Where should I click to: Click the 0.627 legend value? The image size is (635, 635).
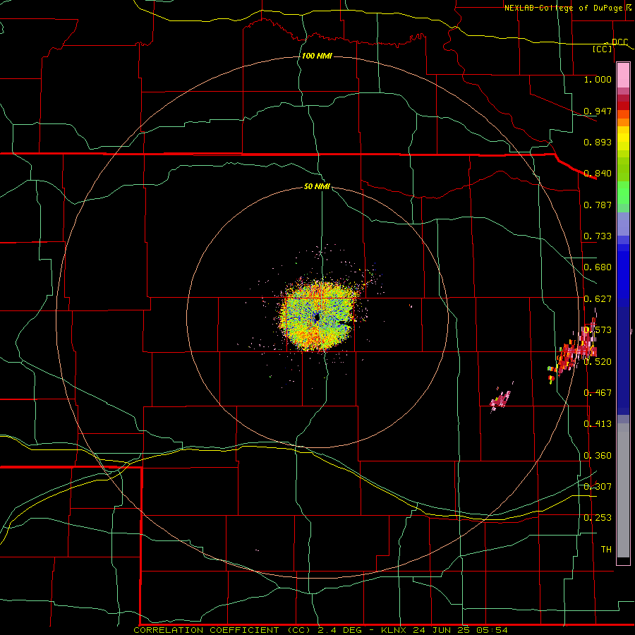(x=598, y=299)
